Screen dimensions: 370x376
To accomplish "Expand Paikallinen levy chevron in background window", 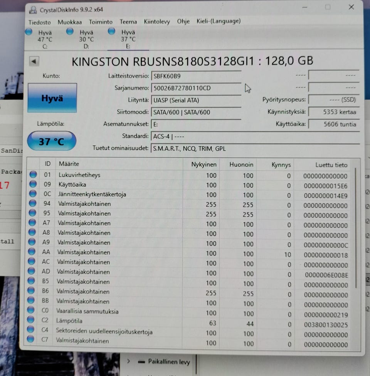I will coord(129,361).
